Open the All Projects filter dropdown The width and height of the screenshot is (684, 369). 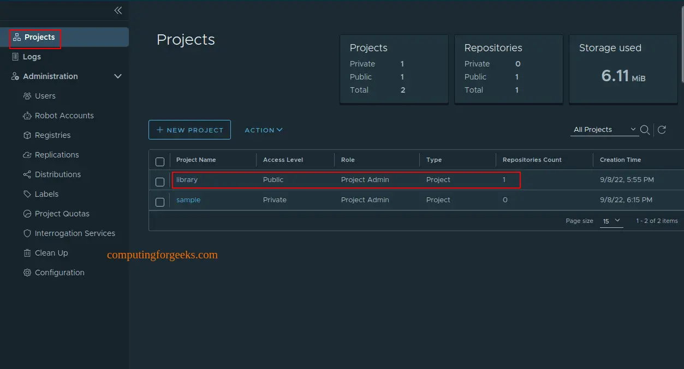604,130
